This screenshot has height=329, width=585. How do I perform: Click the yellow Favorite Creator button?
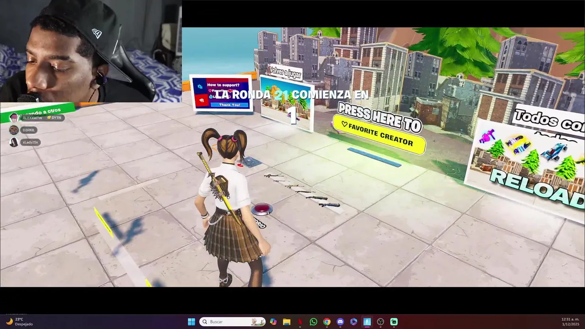[x=379, y=134]
